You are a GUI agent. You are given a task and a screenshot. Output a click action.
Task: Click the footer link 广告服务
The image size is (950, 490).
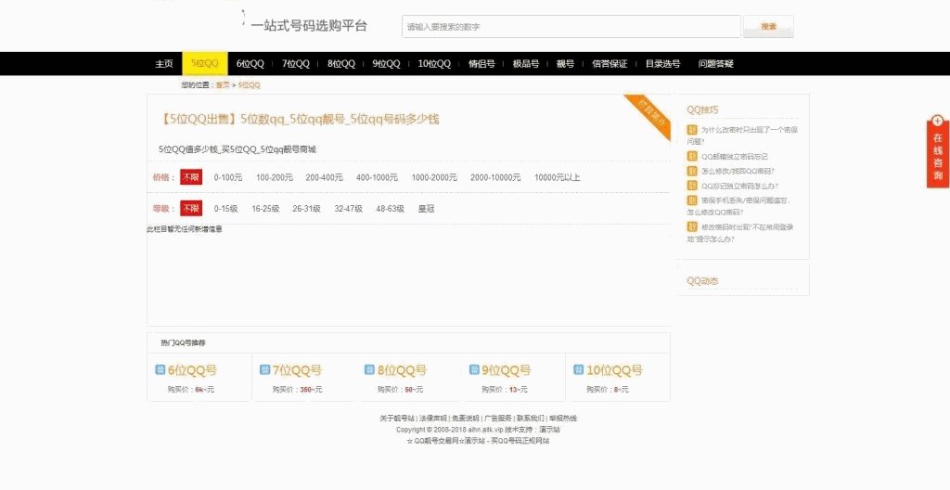(x=498, y=419)
